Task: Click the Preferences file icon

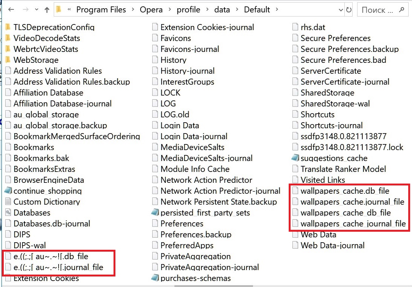Action: (155, 223)
